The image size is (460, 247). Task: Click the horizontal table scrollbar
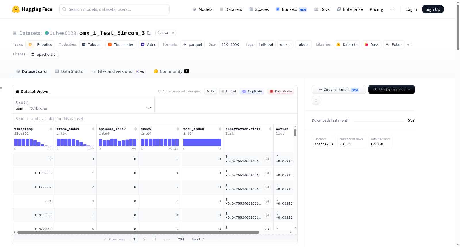(138, 232)
